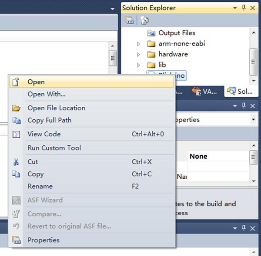Click the folder icon beside Open File Location

pyautogui.click(x=17, y=108)
